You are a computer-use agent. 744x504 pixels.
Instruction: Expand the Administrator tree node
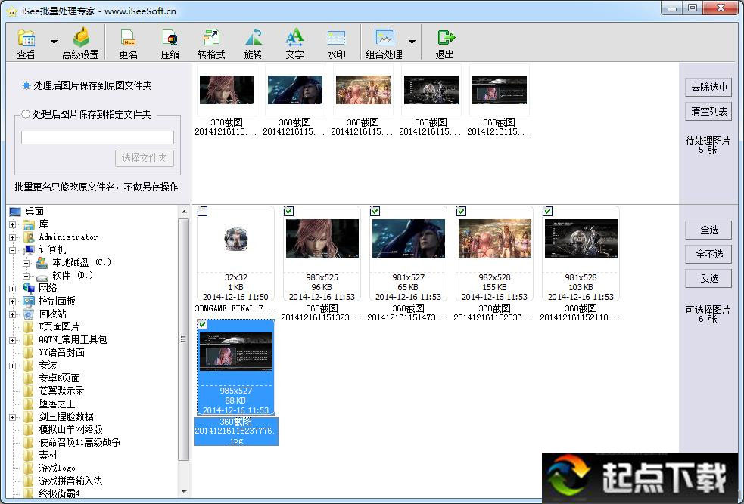pyautogui.click(x=13, y=237)
